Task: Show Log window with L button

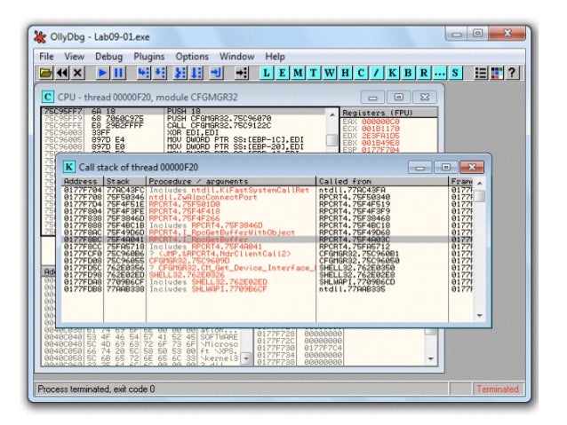Action: pyautogui.click(x=267, y=73)
